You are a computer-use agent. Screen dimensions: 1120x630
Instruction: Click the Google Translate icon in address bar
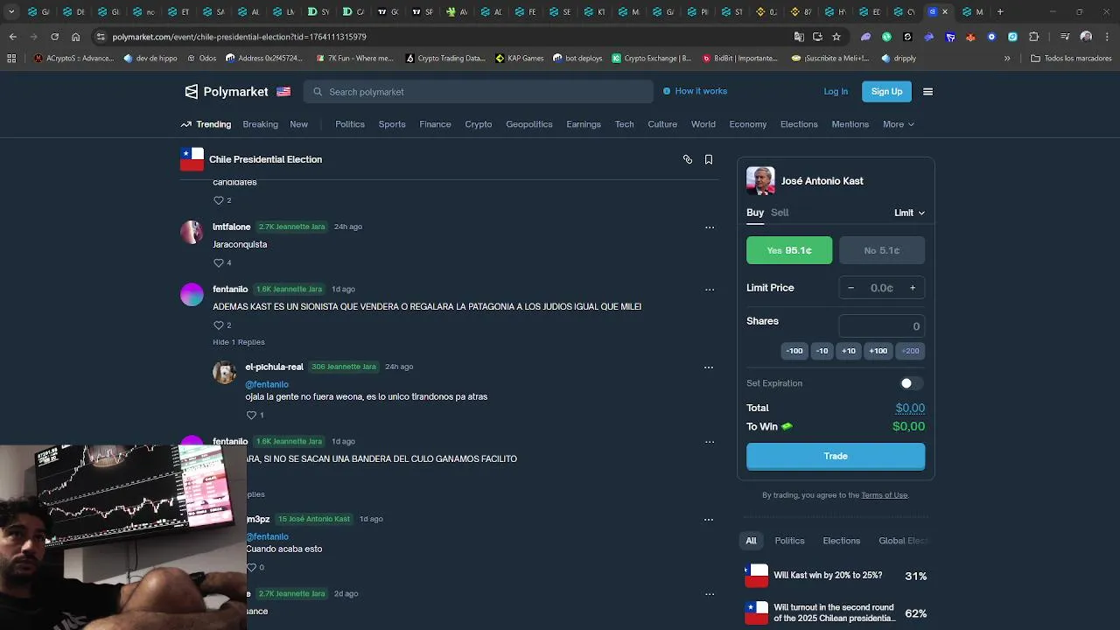799,37
